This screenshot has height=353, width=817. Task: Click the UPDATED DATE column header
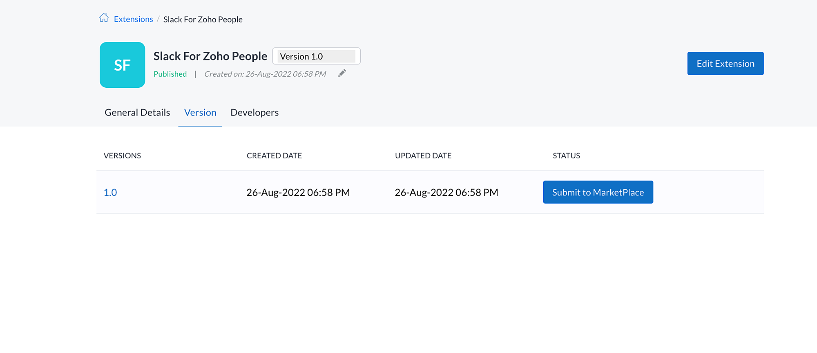[x=423, y=155]
